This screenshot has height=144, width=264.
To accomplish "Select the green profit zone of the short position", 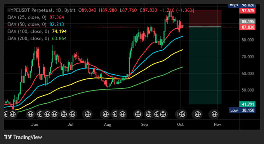I will (205, 65).
